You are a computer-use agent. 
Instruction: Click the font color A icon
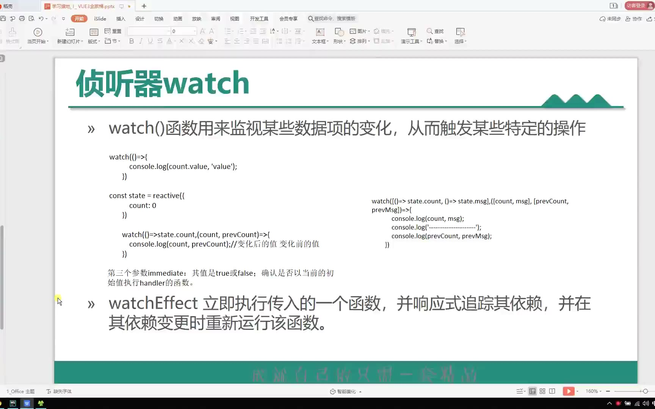pyautogui.click(x=169, y=41)
